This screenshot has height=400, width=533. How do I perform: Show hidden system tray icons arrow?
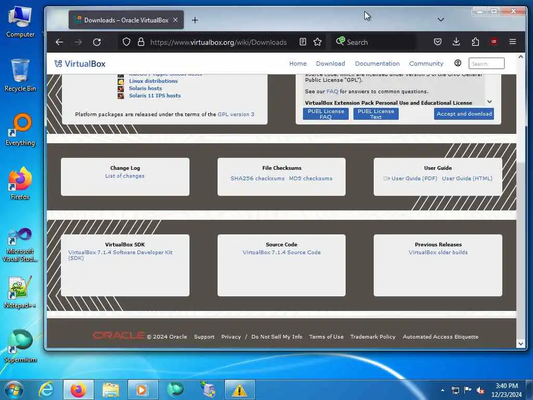point(442,390)
